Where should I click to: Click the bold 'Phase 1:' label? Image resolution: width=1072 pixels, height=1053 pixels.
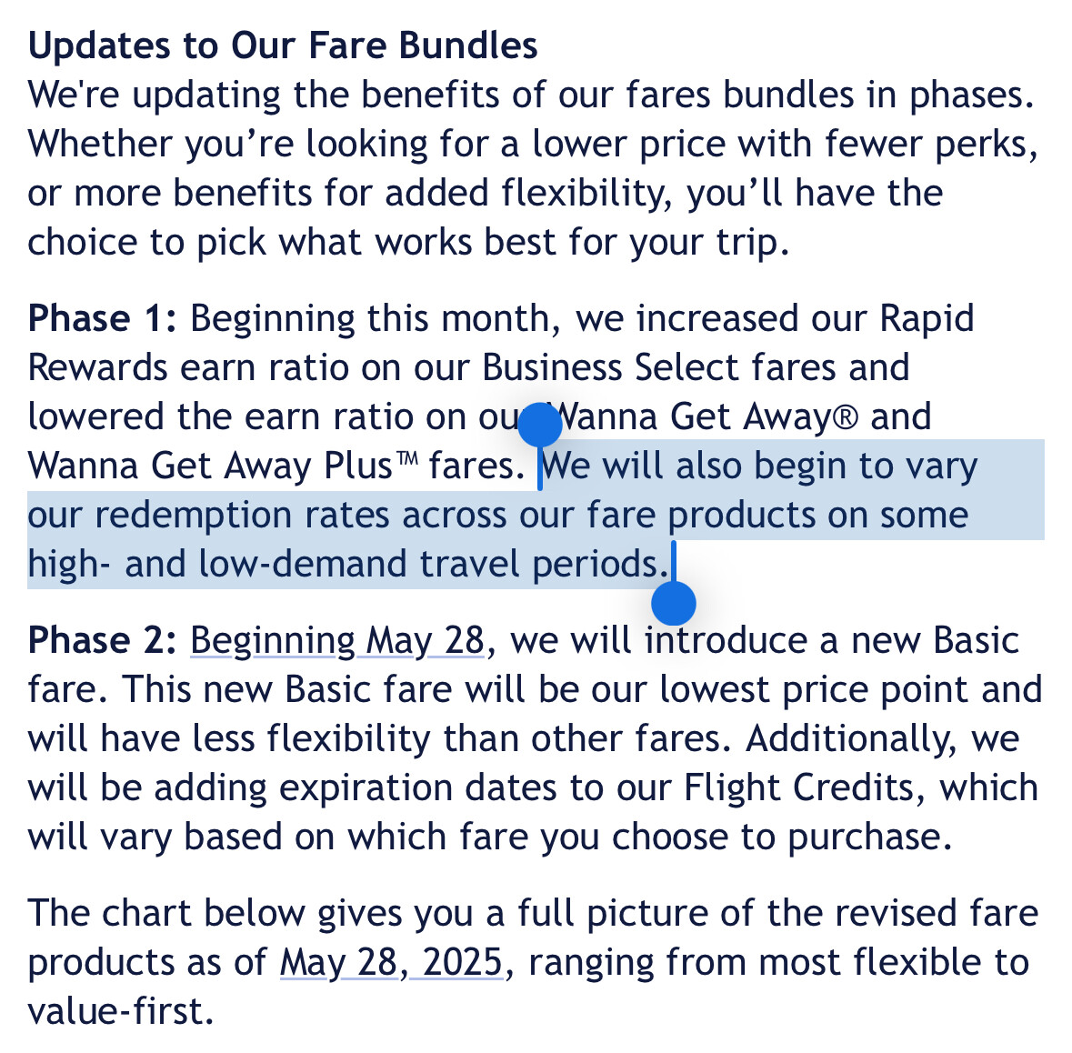coord(103,319)
